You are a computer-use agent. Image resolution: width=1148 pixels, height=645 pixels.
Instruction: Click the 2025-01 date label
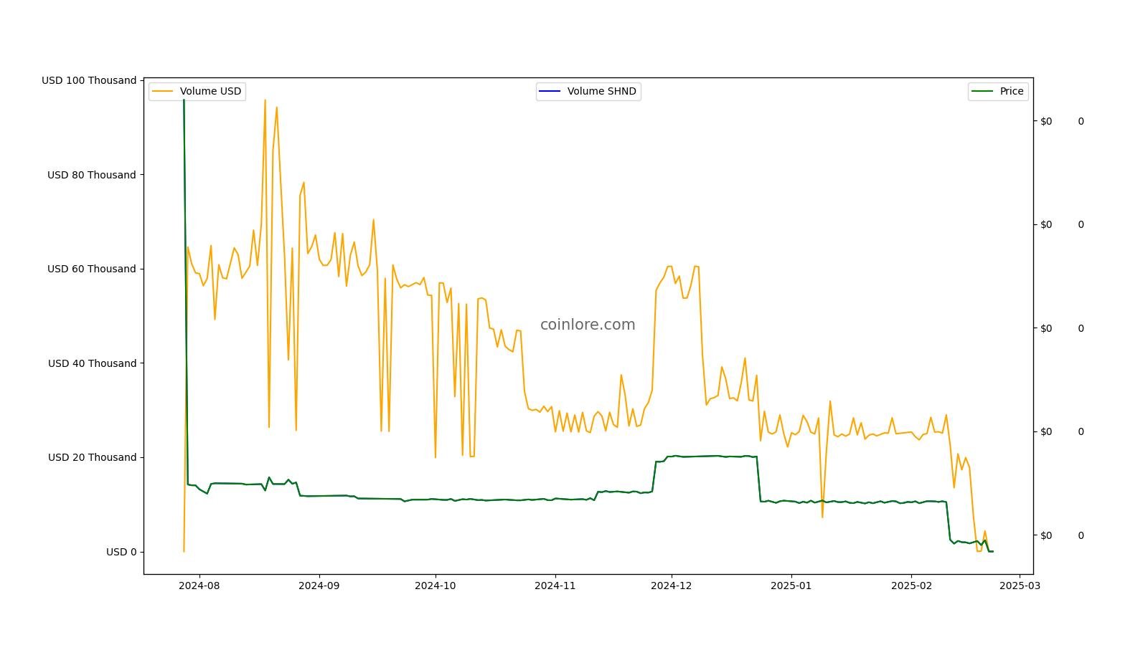pyautogui.click(x=791, y=586)
